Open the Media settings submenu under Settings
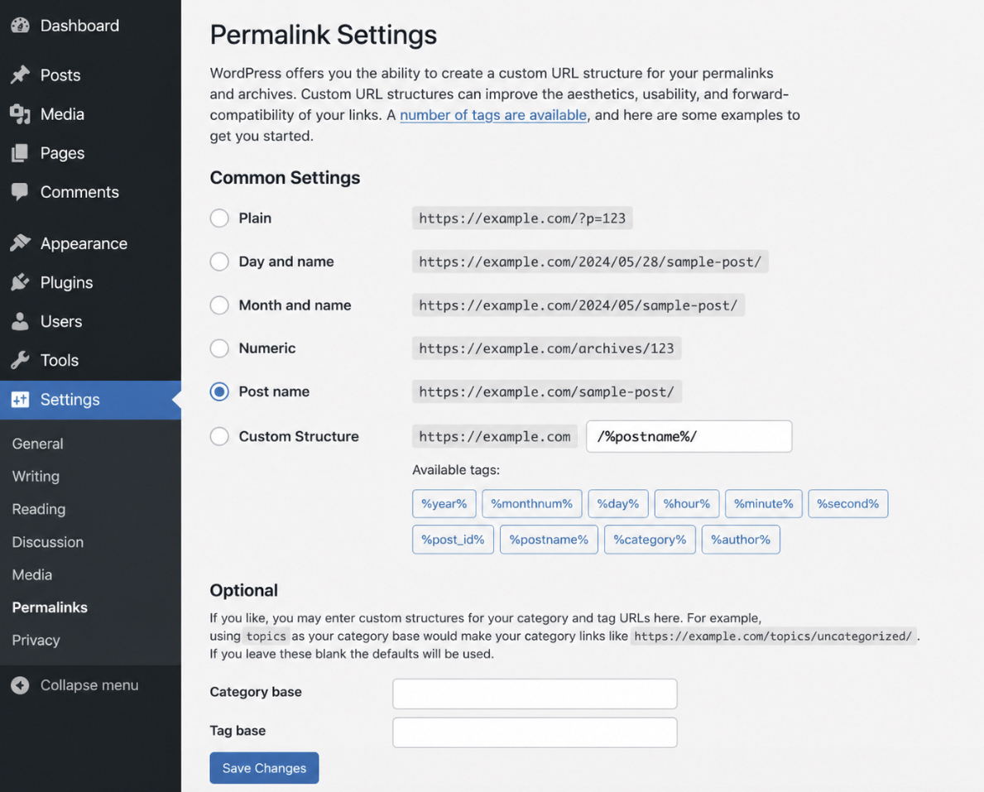Screen dimensions: 984x792 tap(32, 574)
